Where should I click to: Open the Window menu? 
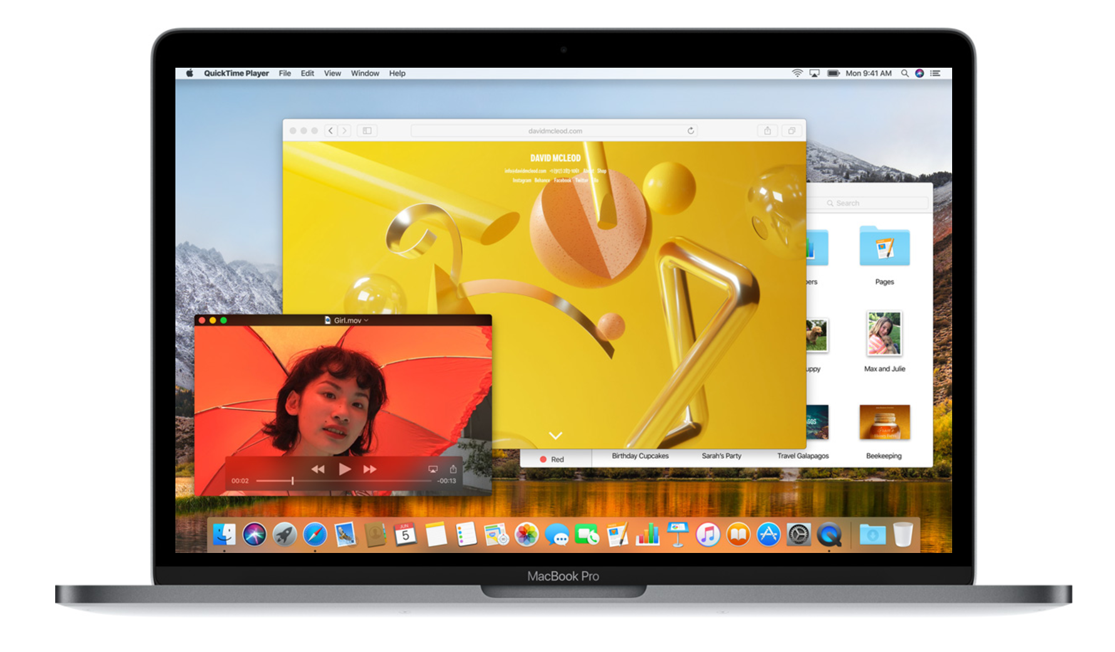pos(365,73)
